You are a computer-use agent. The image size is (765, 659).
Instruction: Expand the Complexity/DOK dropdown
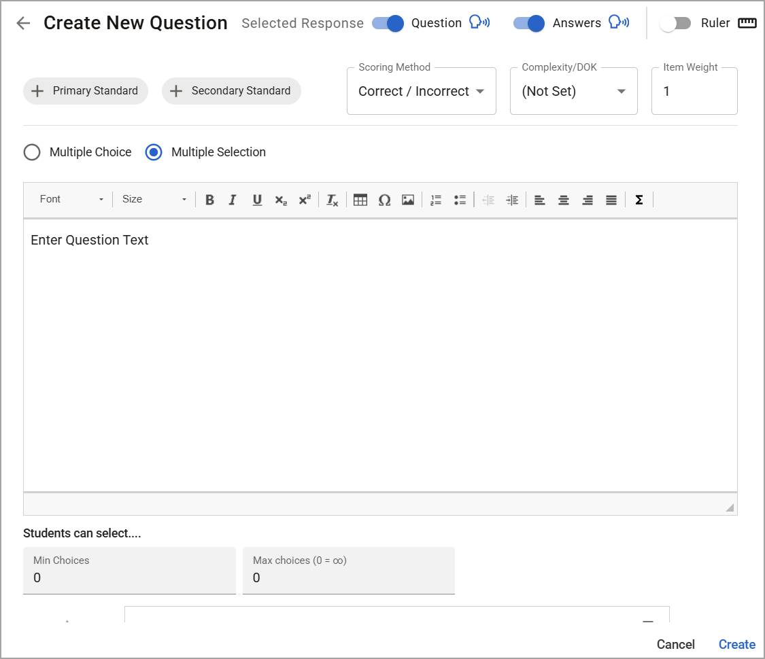pos(574,91)
